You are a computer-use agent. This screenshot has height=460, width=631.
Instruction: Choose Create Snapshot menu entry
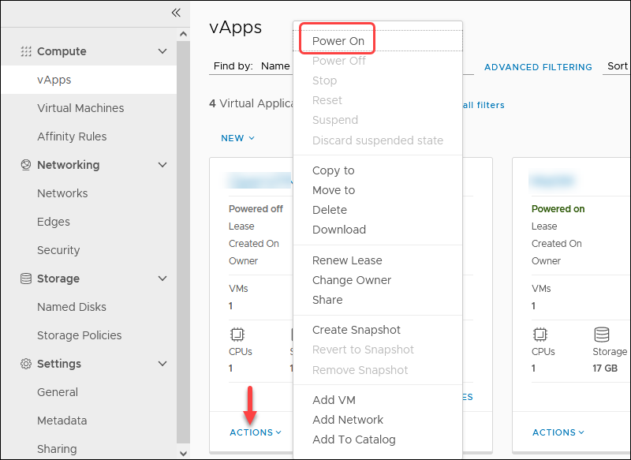357,330
